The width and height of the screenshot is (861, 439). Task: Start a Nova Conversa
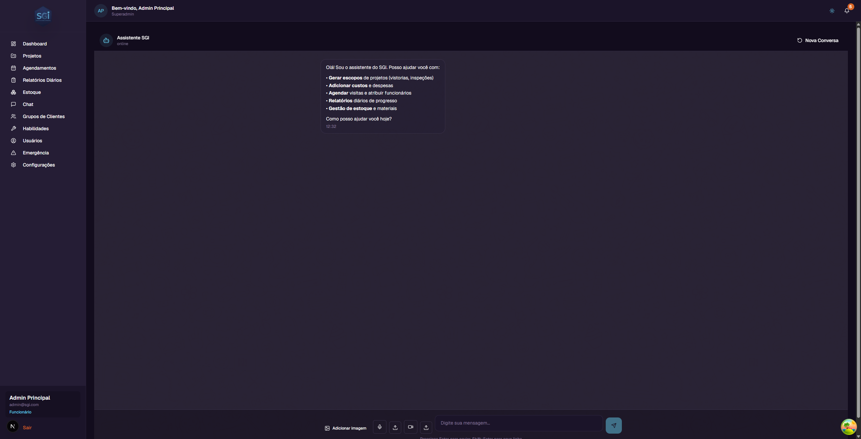(818, 40)
